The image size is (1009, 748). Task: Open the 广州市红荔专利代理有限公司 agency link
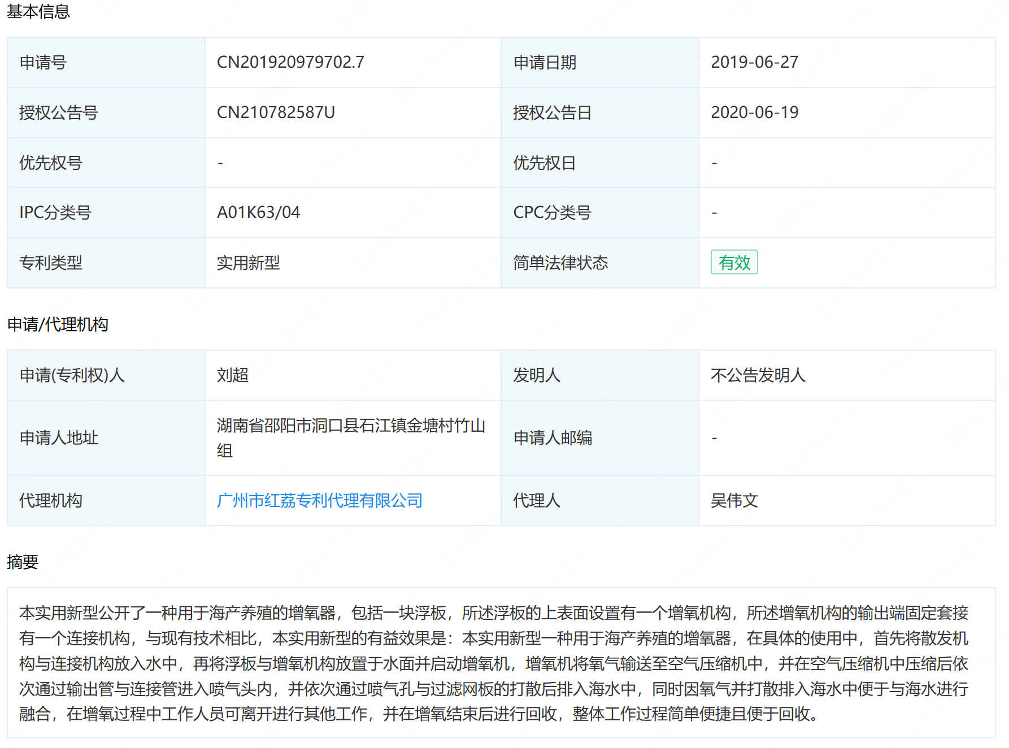click(320, 501)
